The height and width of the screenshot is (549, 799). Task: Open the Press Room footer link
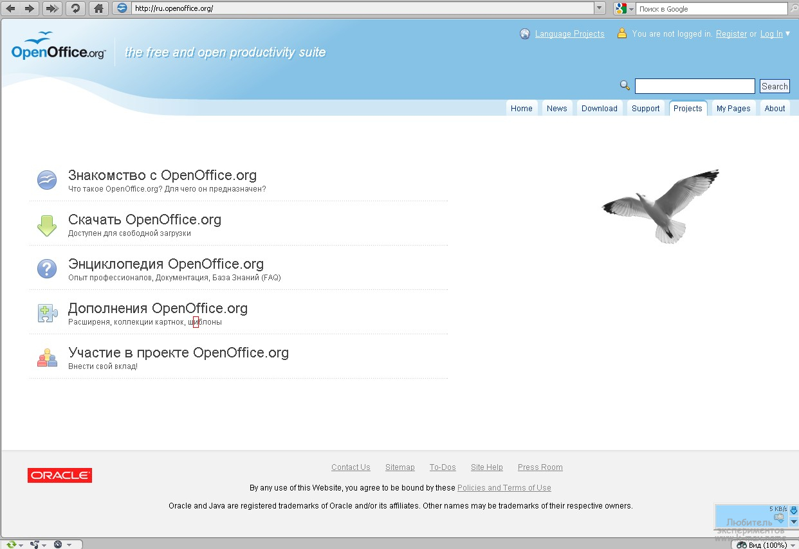click(540, 467)
